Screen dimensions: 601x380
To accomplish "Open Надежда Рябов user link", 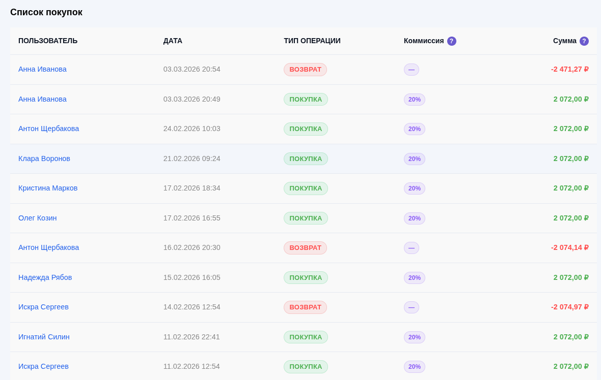I will pos(45,277).
